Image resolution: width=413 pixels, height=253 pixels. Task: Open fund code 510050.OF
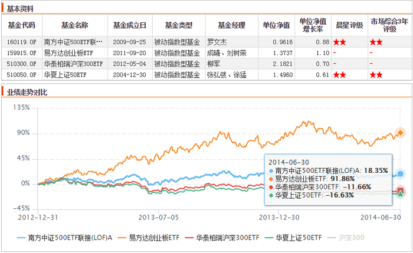pos(22,75)
